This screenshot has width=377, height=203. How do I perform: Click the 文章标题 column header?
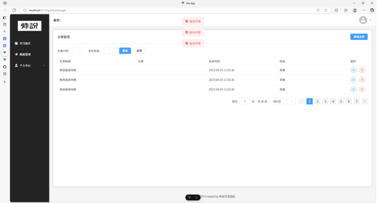pos(65,62)
